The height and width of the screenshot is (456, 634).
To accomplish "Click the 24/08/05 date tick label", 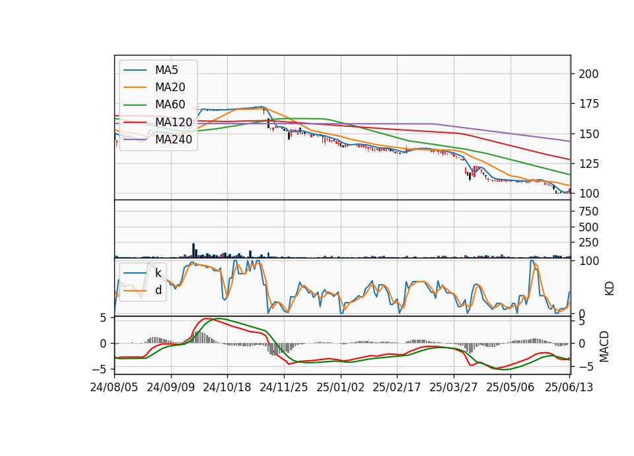I will [114, 387].
